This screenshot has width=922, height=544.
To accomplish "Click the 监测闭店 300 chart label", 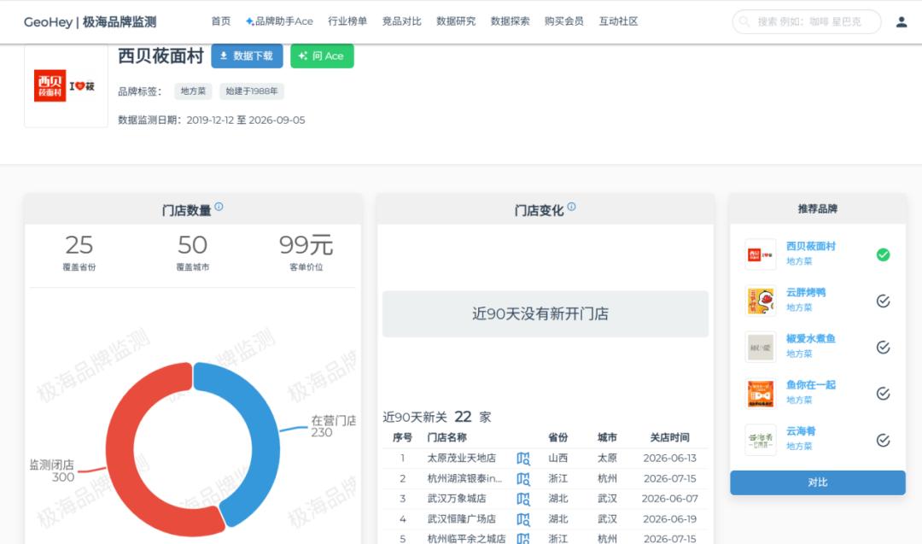I will (x=52, y=471).
